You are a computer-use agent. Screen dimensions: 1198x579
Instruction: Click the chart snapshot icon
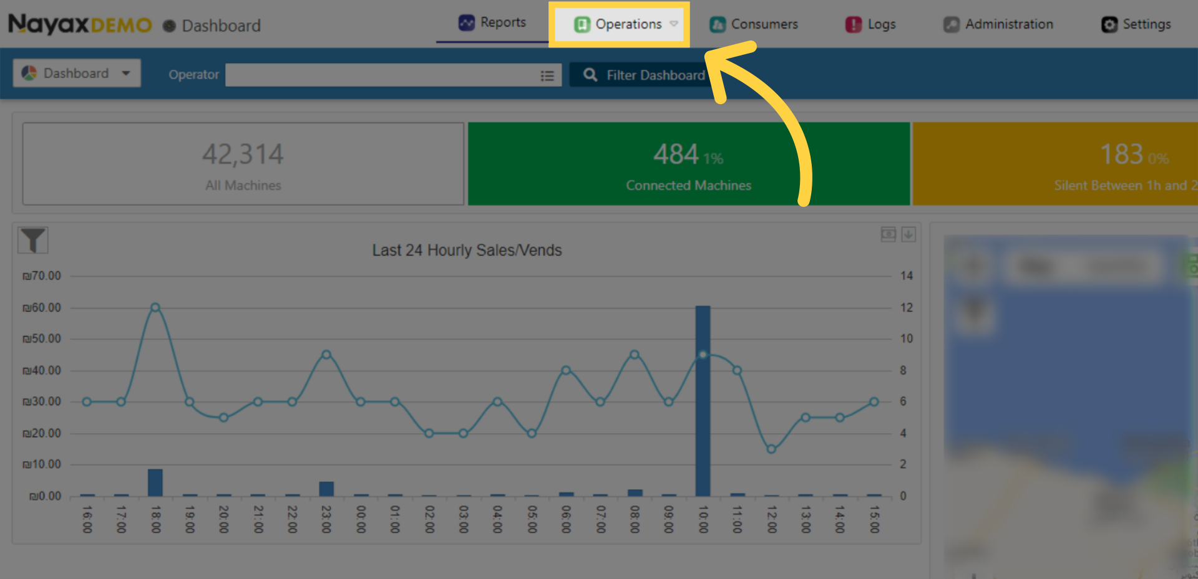[x=889, y=234]
